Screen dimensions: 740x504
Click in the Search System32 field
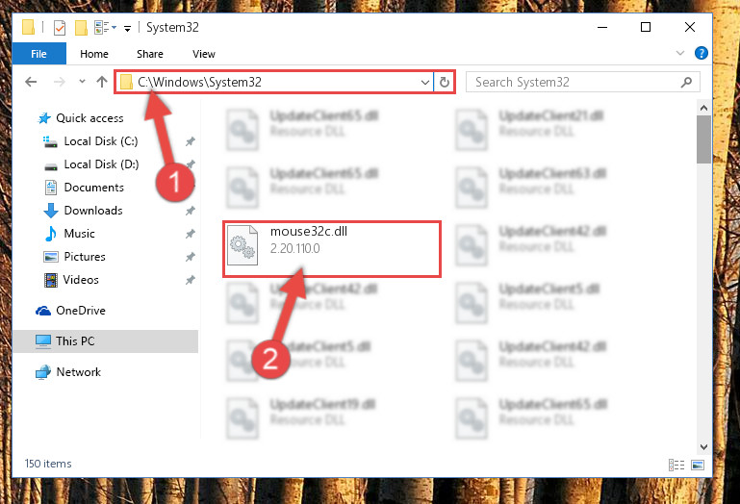tap(574, 83)
